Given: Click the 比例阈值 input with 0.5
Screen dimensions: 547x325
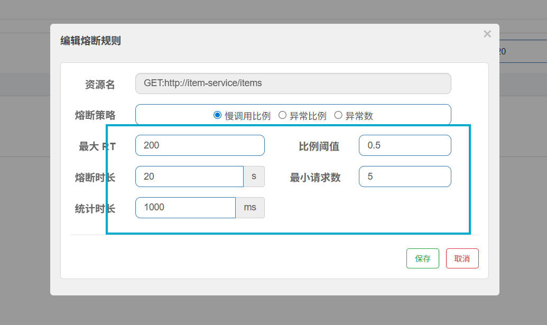Looking at the screenshot, I should click(x=405, y=145).
